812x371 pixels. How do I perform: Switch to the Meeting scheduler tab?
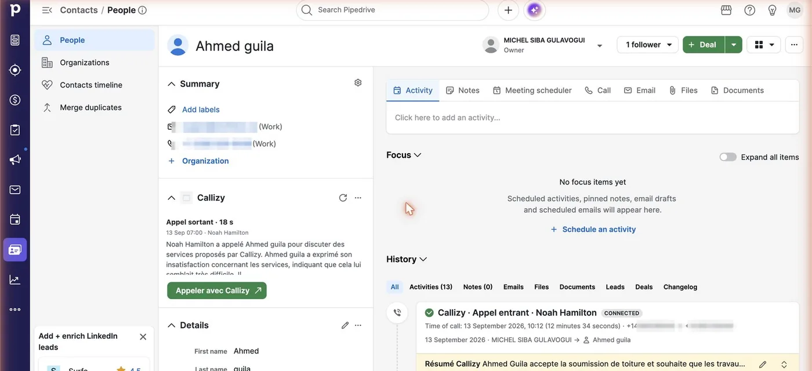coord(532,90)
